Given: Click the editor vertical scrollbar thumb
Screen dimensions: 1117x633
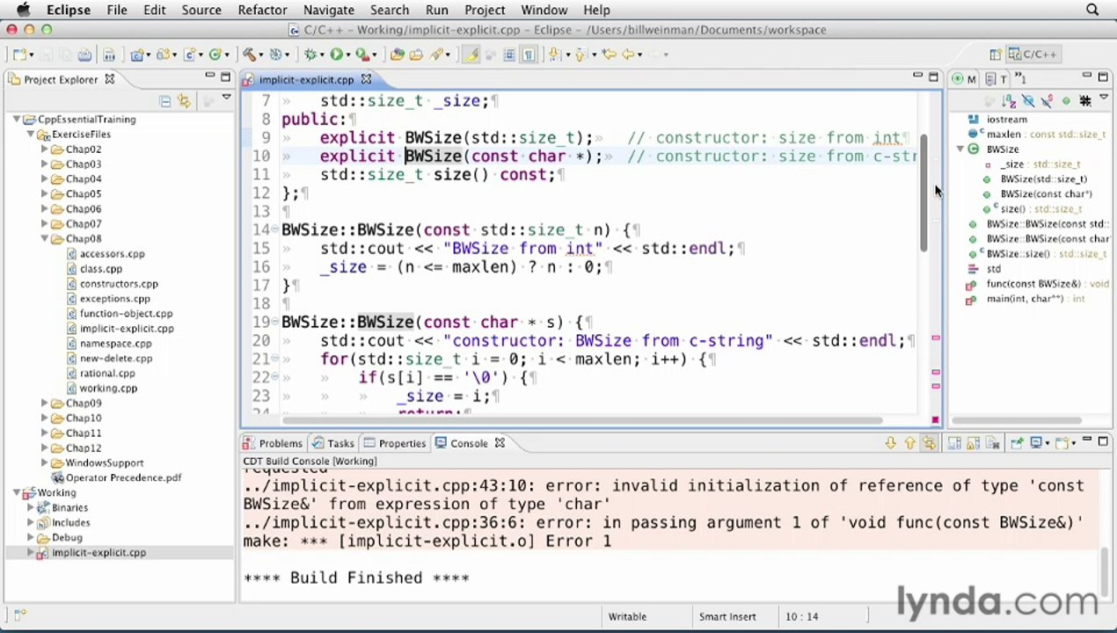Looking at the screenshot, I should [924, 193].
